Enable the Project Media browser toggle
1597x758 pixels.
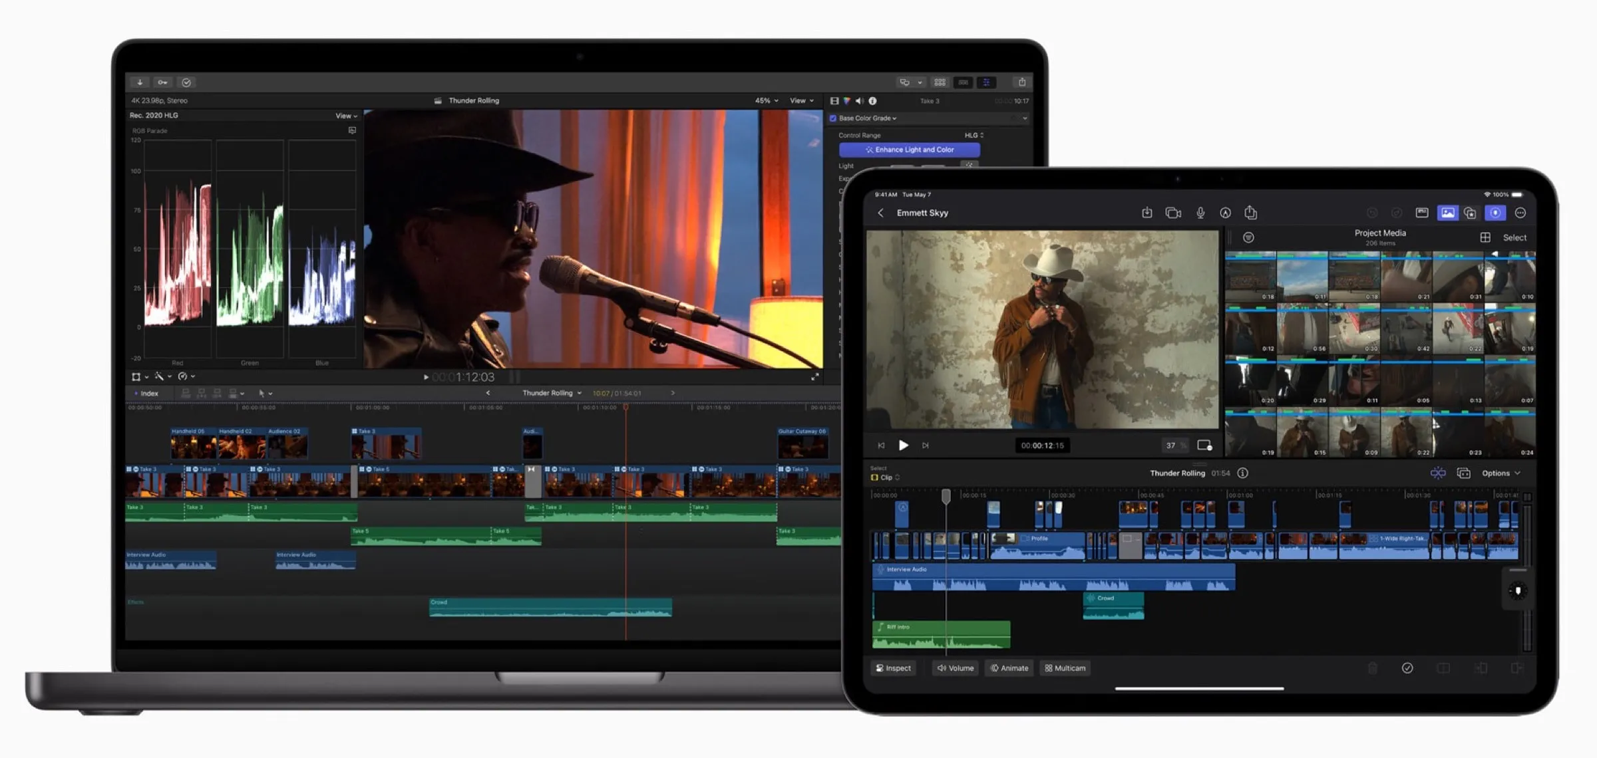tap(1447, 213)
